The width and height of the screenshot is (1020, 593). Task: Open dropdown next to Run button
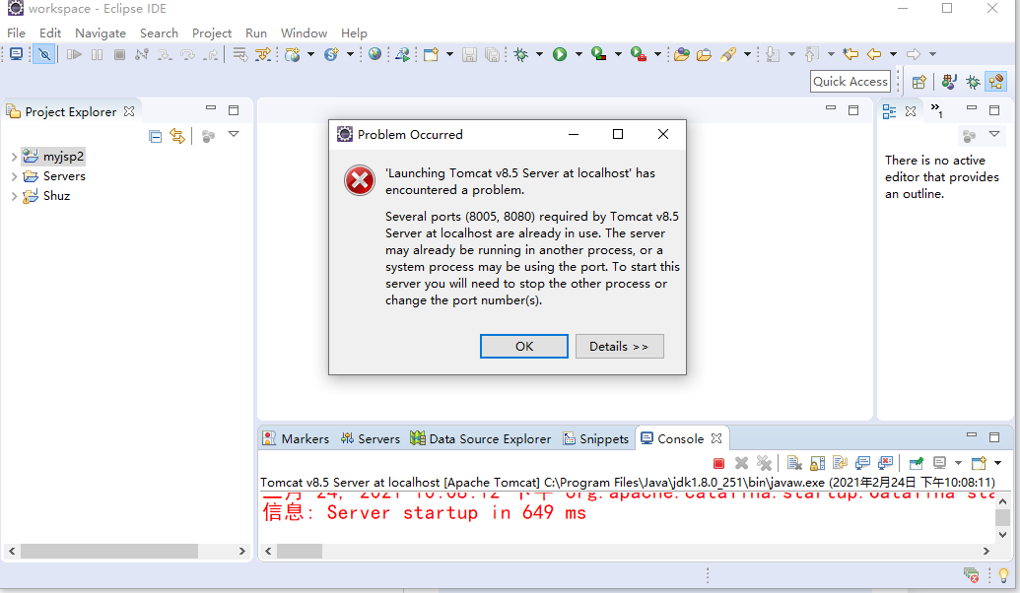[x=578, y=54]
